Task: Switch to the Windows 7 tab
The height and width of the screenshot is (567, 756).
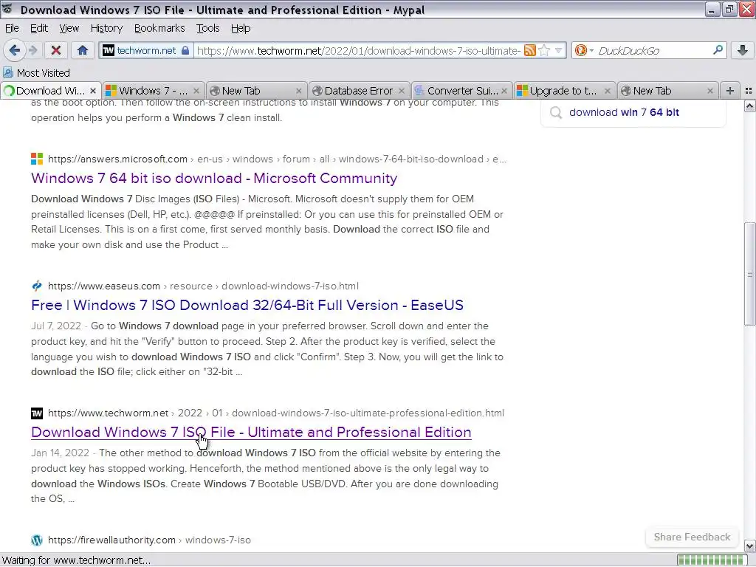Action: 153,91
